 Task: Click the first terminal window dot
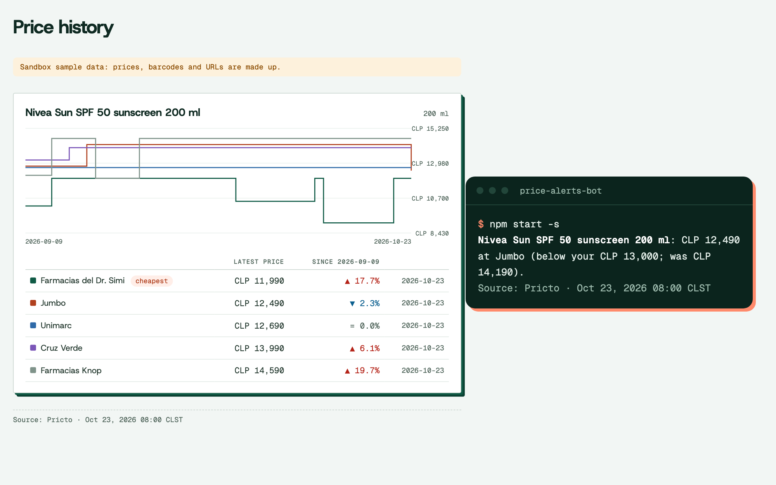tap(480, 191)
